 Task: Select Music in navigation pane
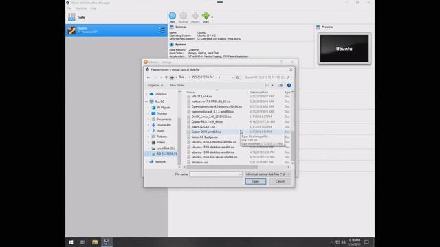pyautogui.click(x=160, y=131)
